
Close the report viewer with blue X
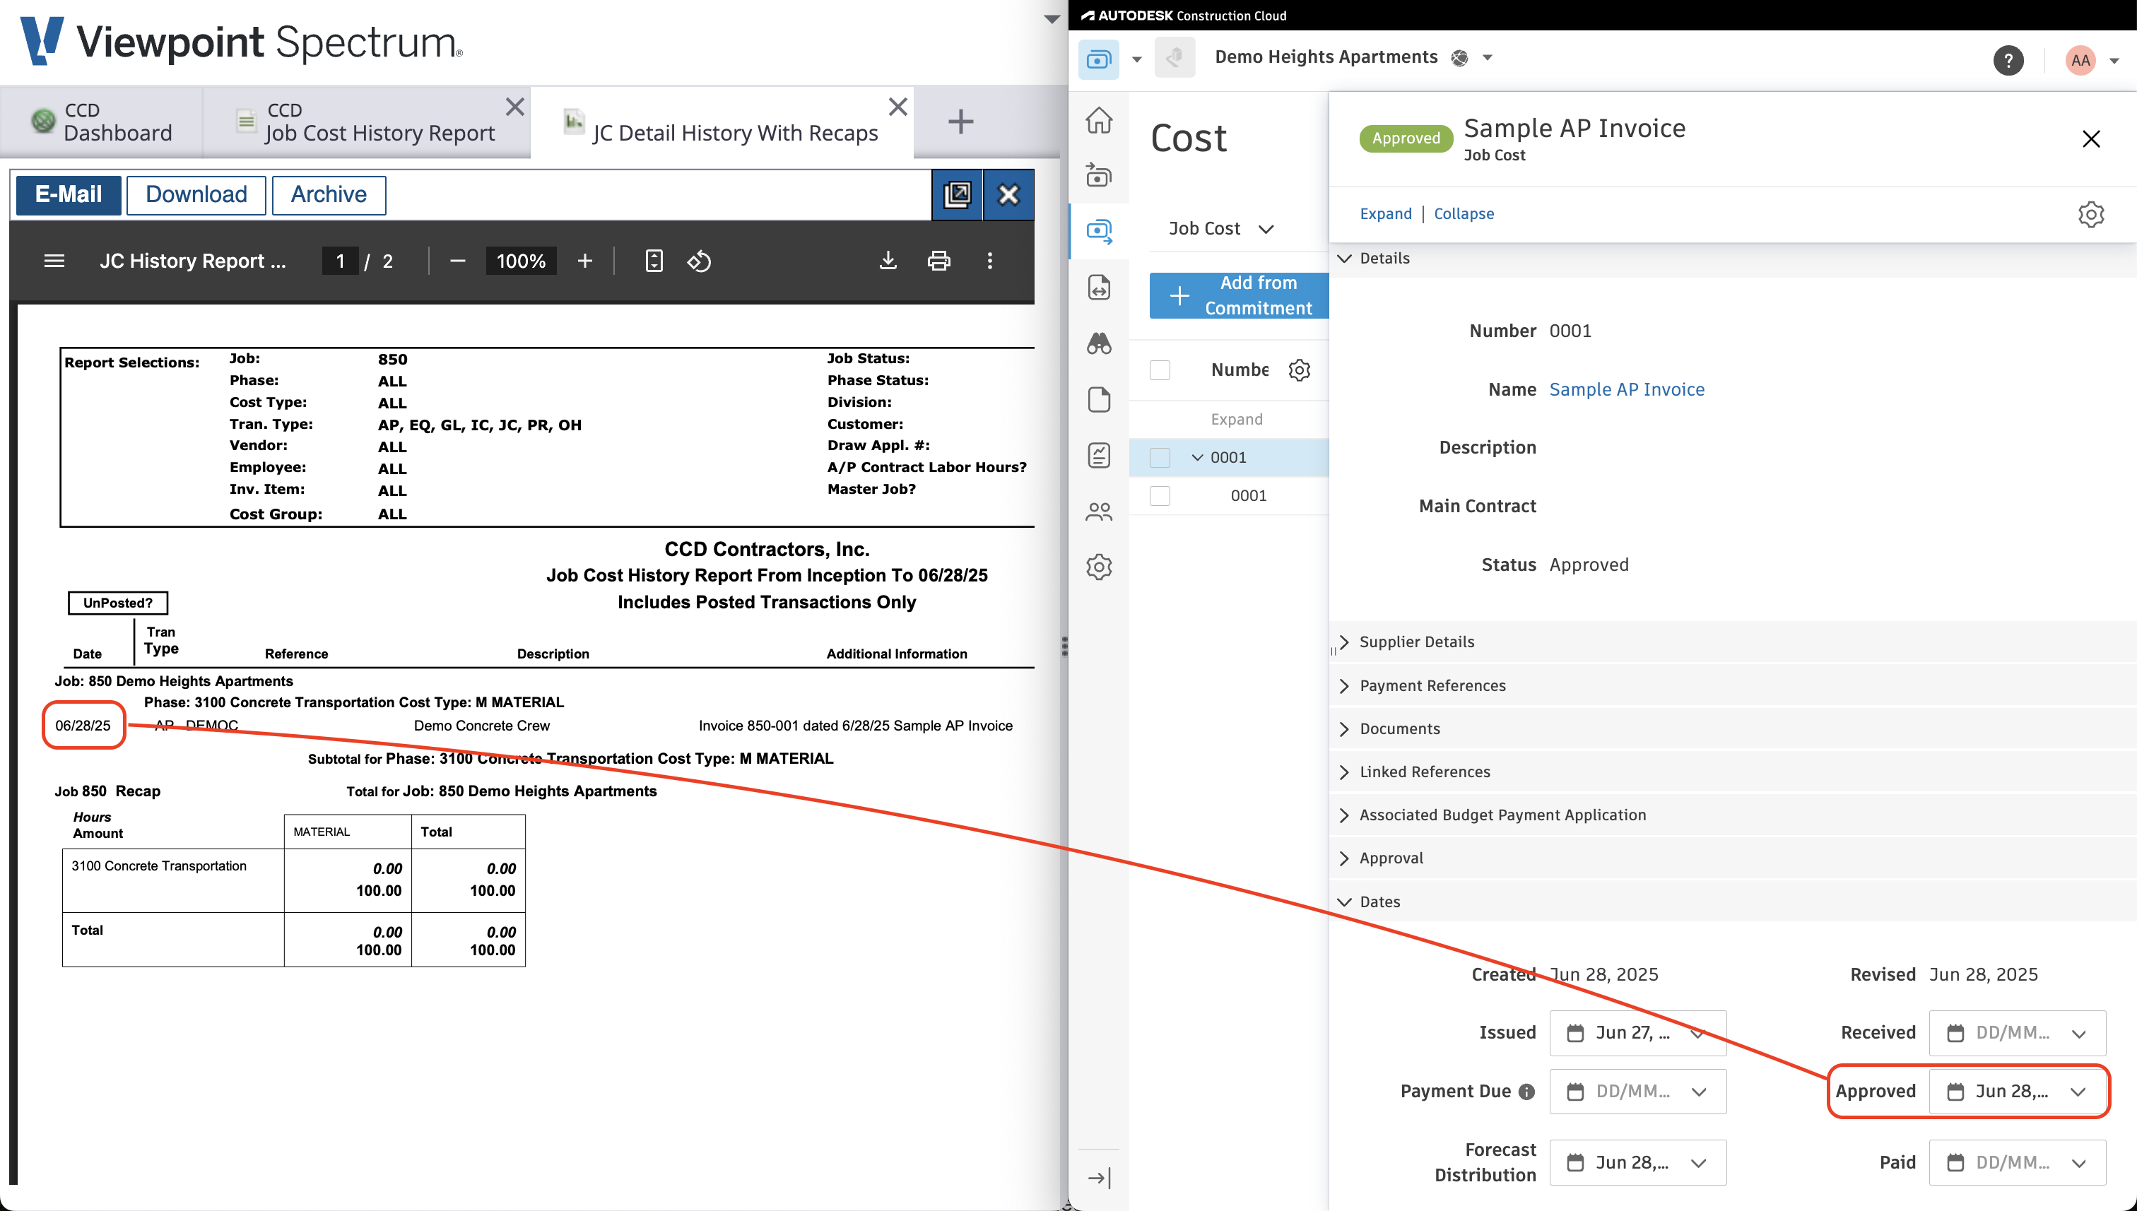1008,194
